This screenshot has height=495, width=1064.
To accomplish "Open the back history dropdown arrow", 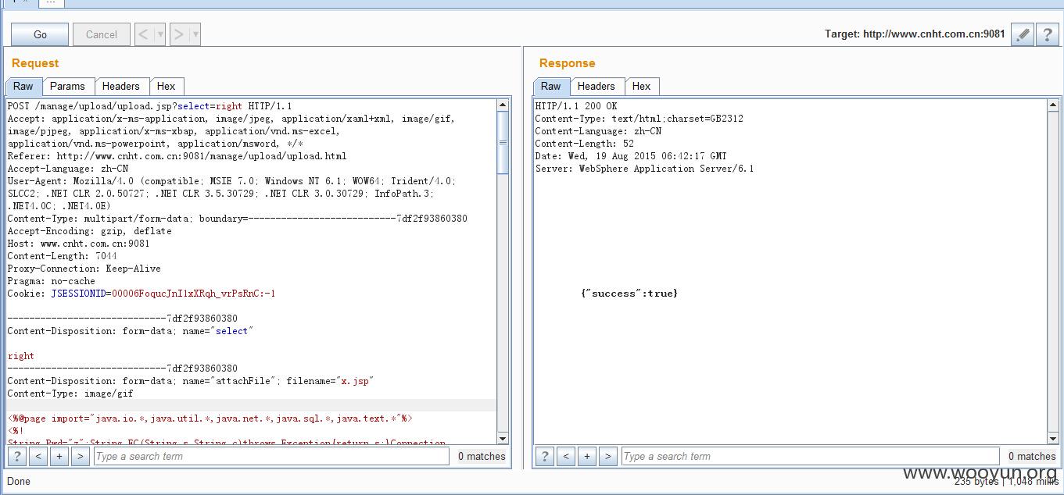I will pos(160,34).
